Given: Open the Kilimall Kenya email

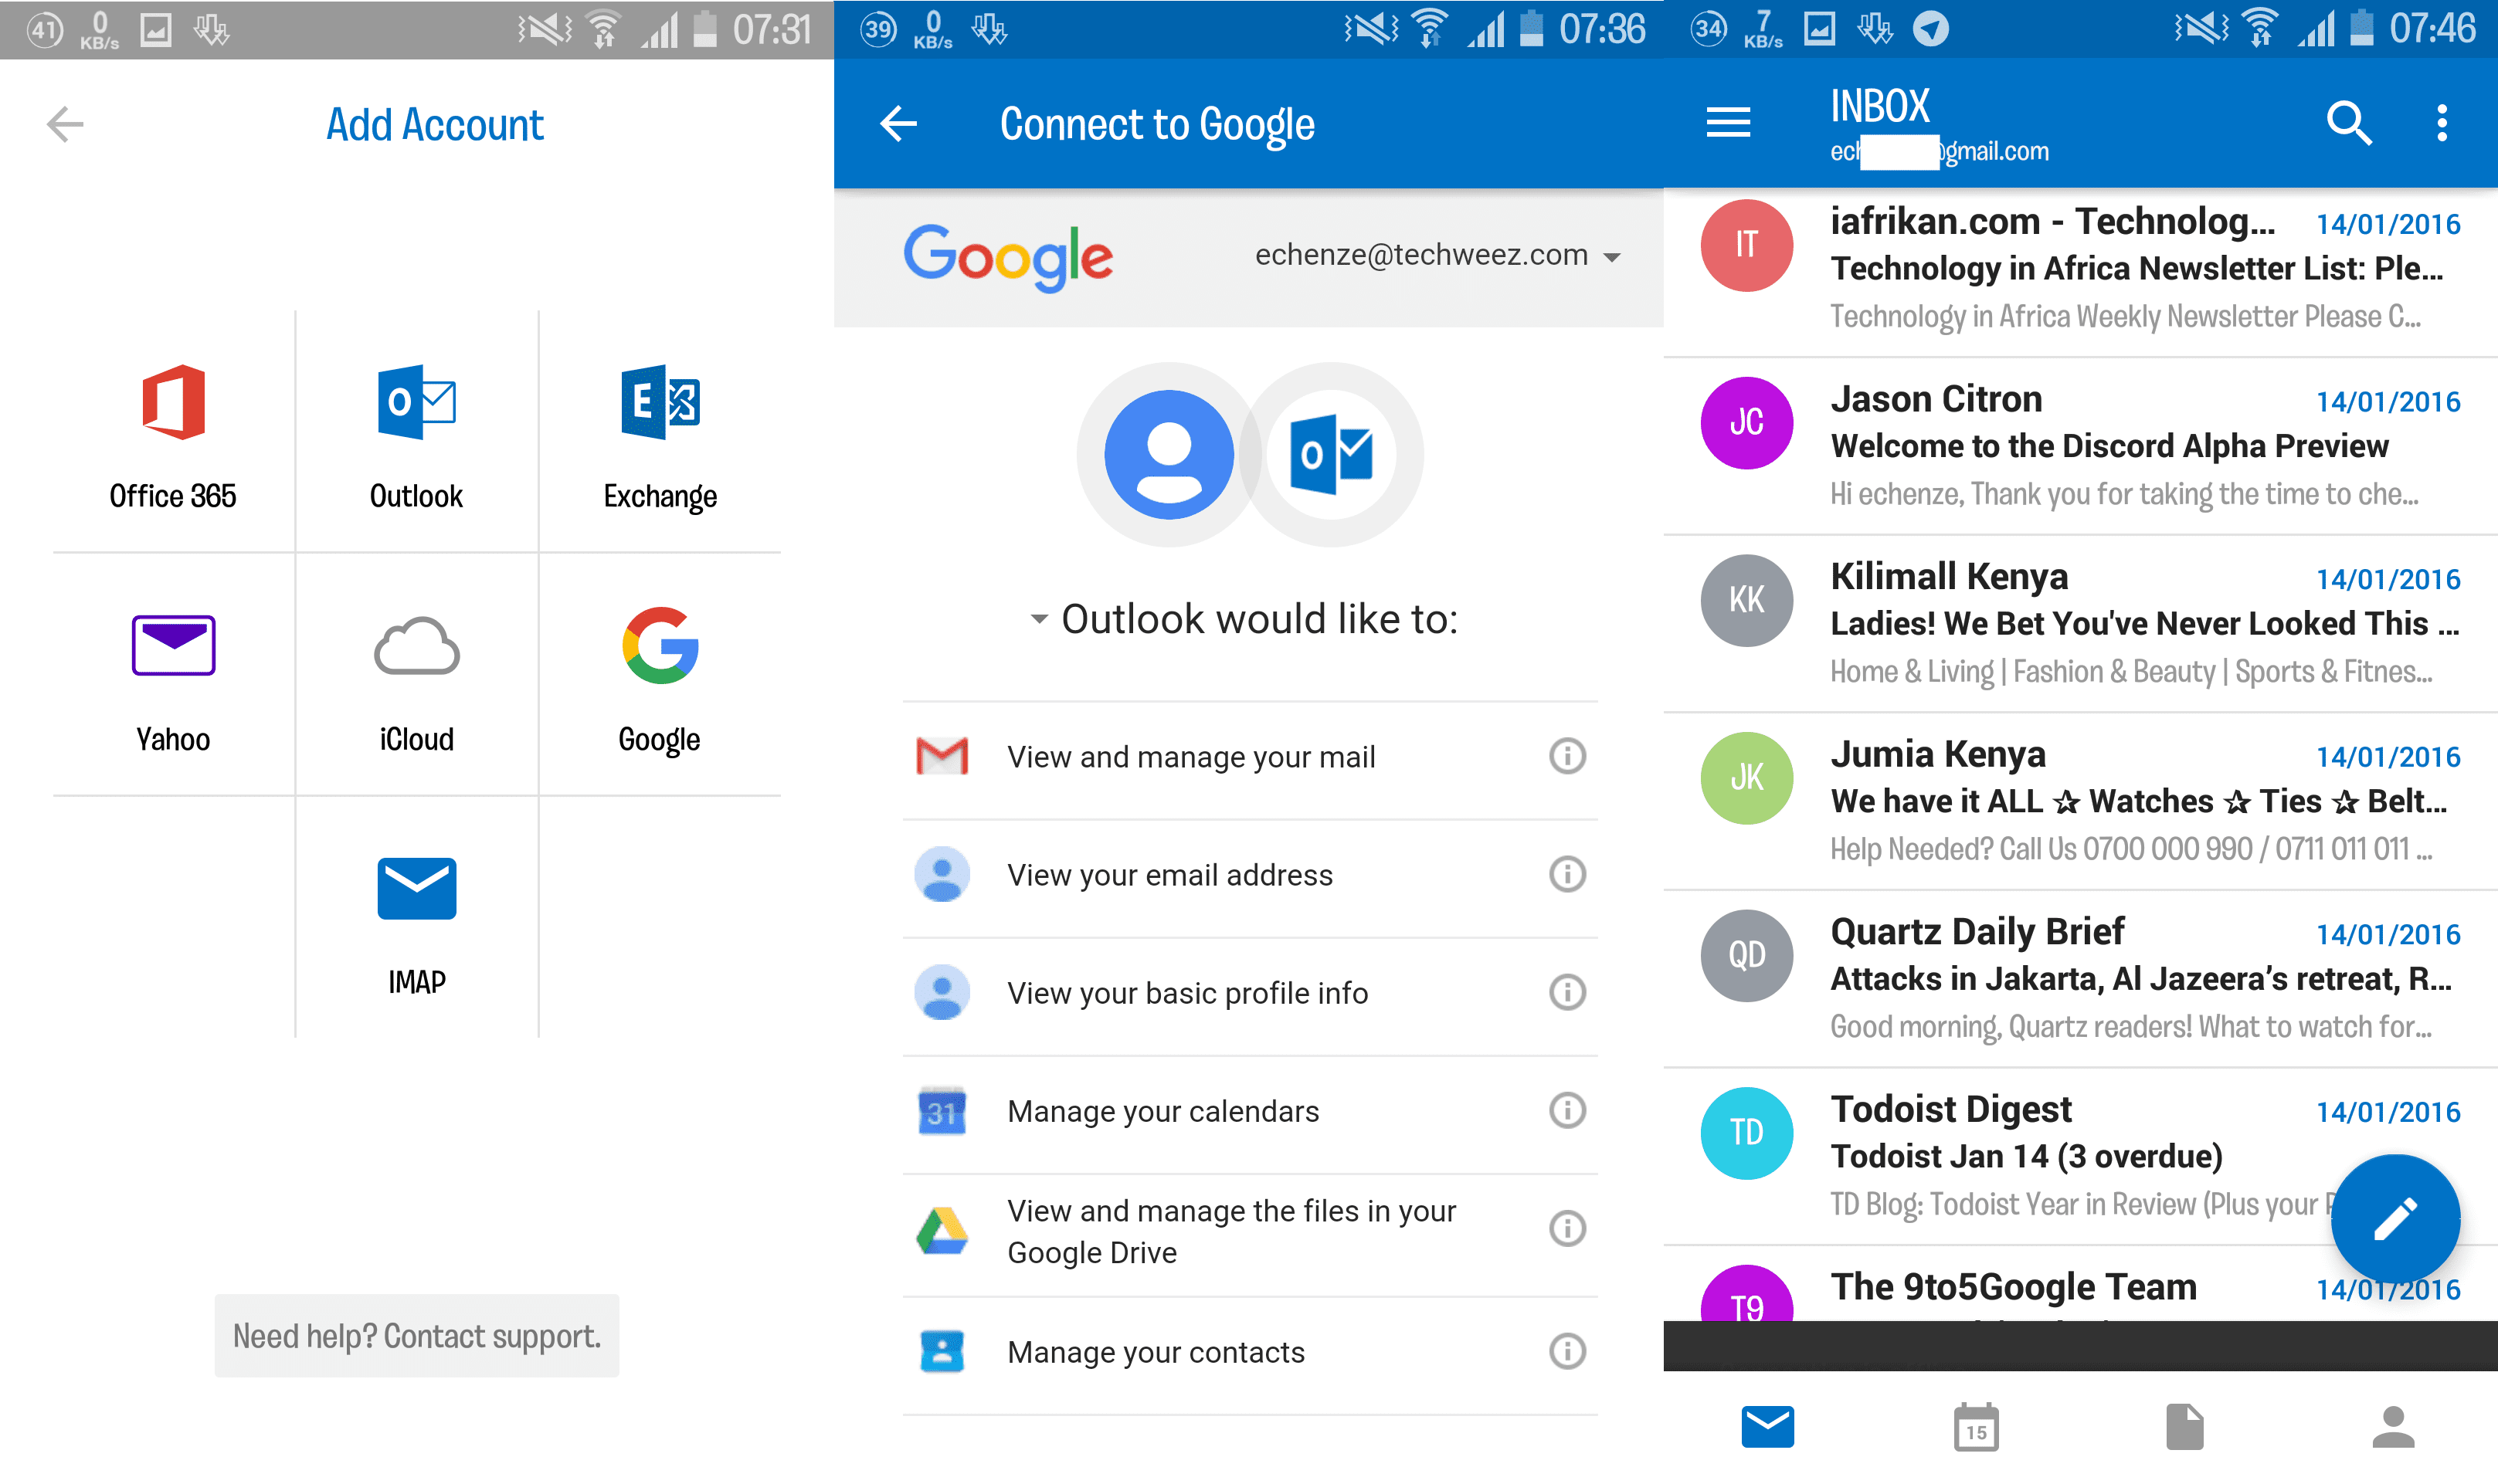Looking at the screenshot, I should (x=2080, y=624).
